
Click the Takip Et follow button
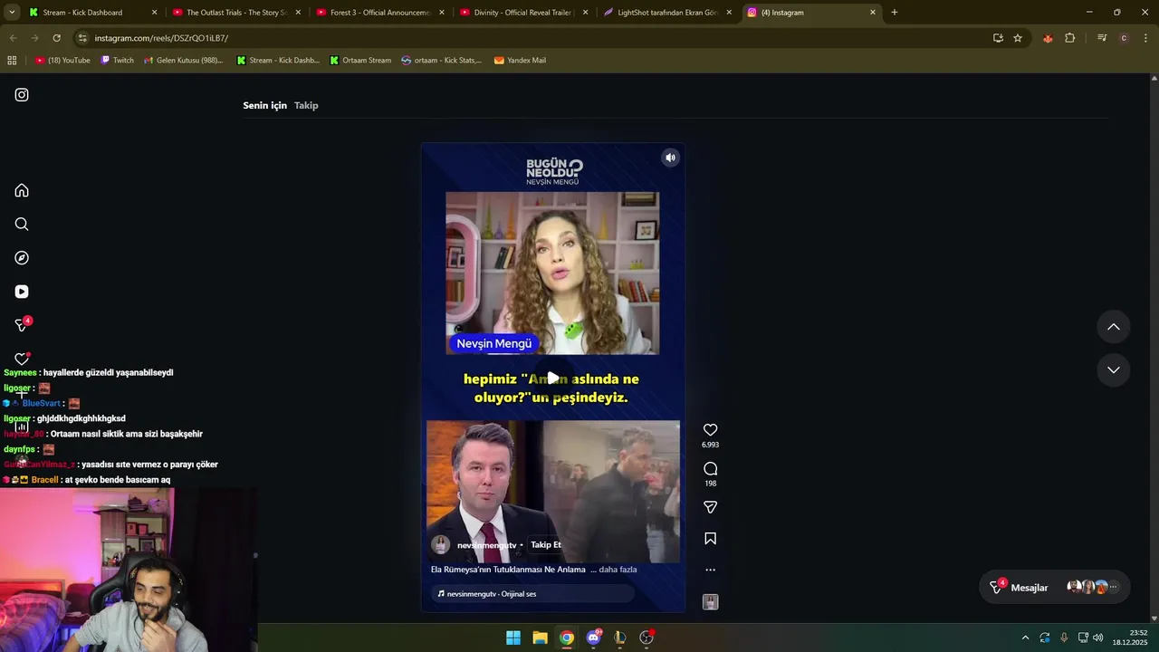pos(546,545)
